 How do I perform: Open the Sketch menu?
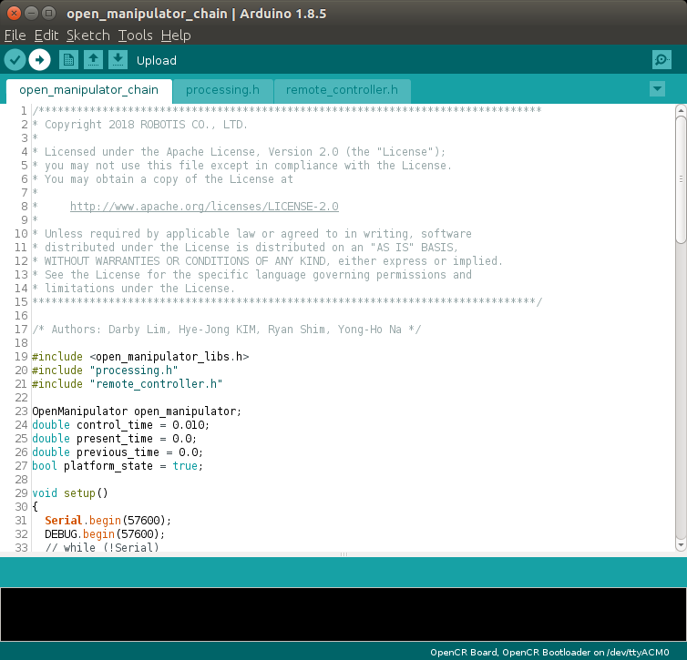(87, 36)
